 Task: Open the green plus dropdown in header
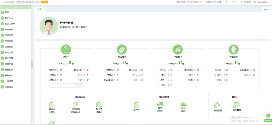coord(234,2)
